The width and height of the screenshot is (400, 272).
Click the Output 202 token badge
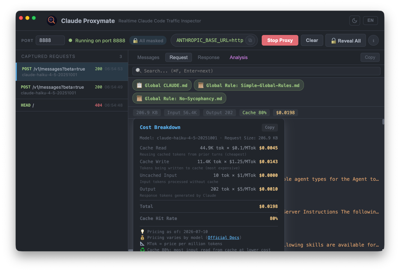point(219,112)
